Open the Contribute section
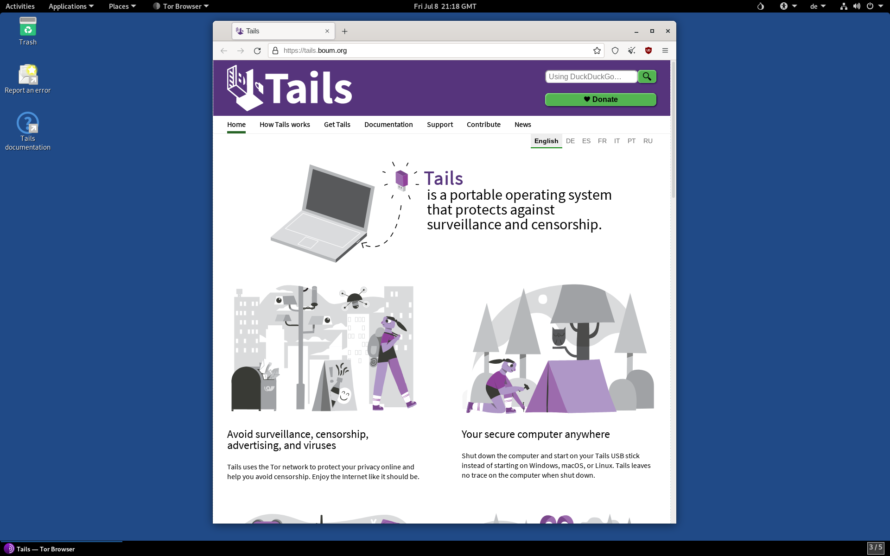The width and height of the screenshot is (890, 556). 483,125
